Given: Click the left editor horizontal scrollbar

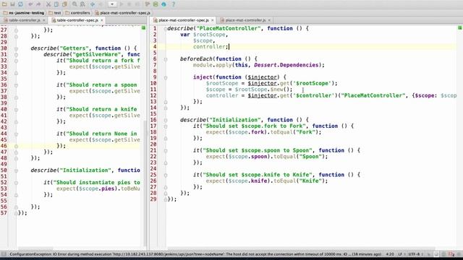Looking at the screenshot, I should pyautogui.click(x=35, y=248).
